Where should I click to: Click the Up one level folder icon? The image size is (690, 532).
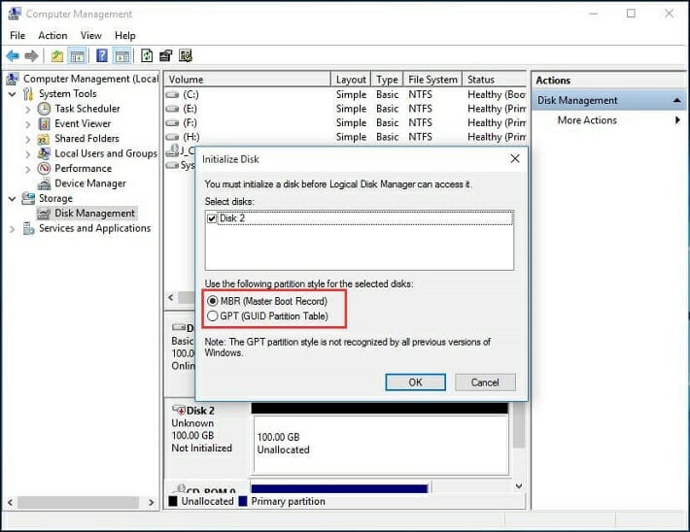57,56
